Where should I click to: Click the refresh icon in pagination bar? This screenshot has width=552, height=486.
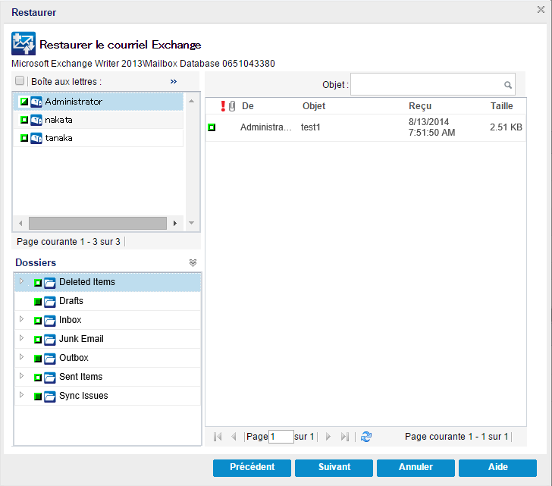(366, 437)
